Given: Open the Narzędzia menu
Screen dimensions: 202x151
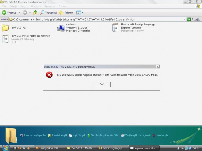Looking at the screenshot, I should click(50, 6).
